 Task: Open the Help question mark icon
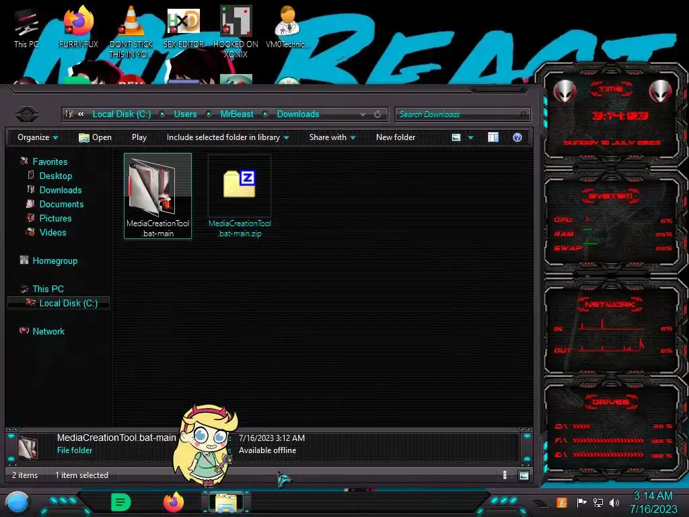tap(517, 137)
